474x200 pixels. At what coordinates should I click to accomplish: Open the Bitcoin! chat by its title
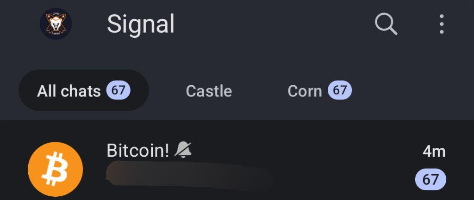tap(137, 150)
